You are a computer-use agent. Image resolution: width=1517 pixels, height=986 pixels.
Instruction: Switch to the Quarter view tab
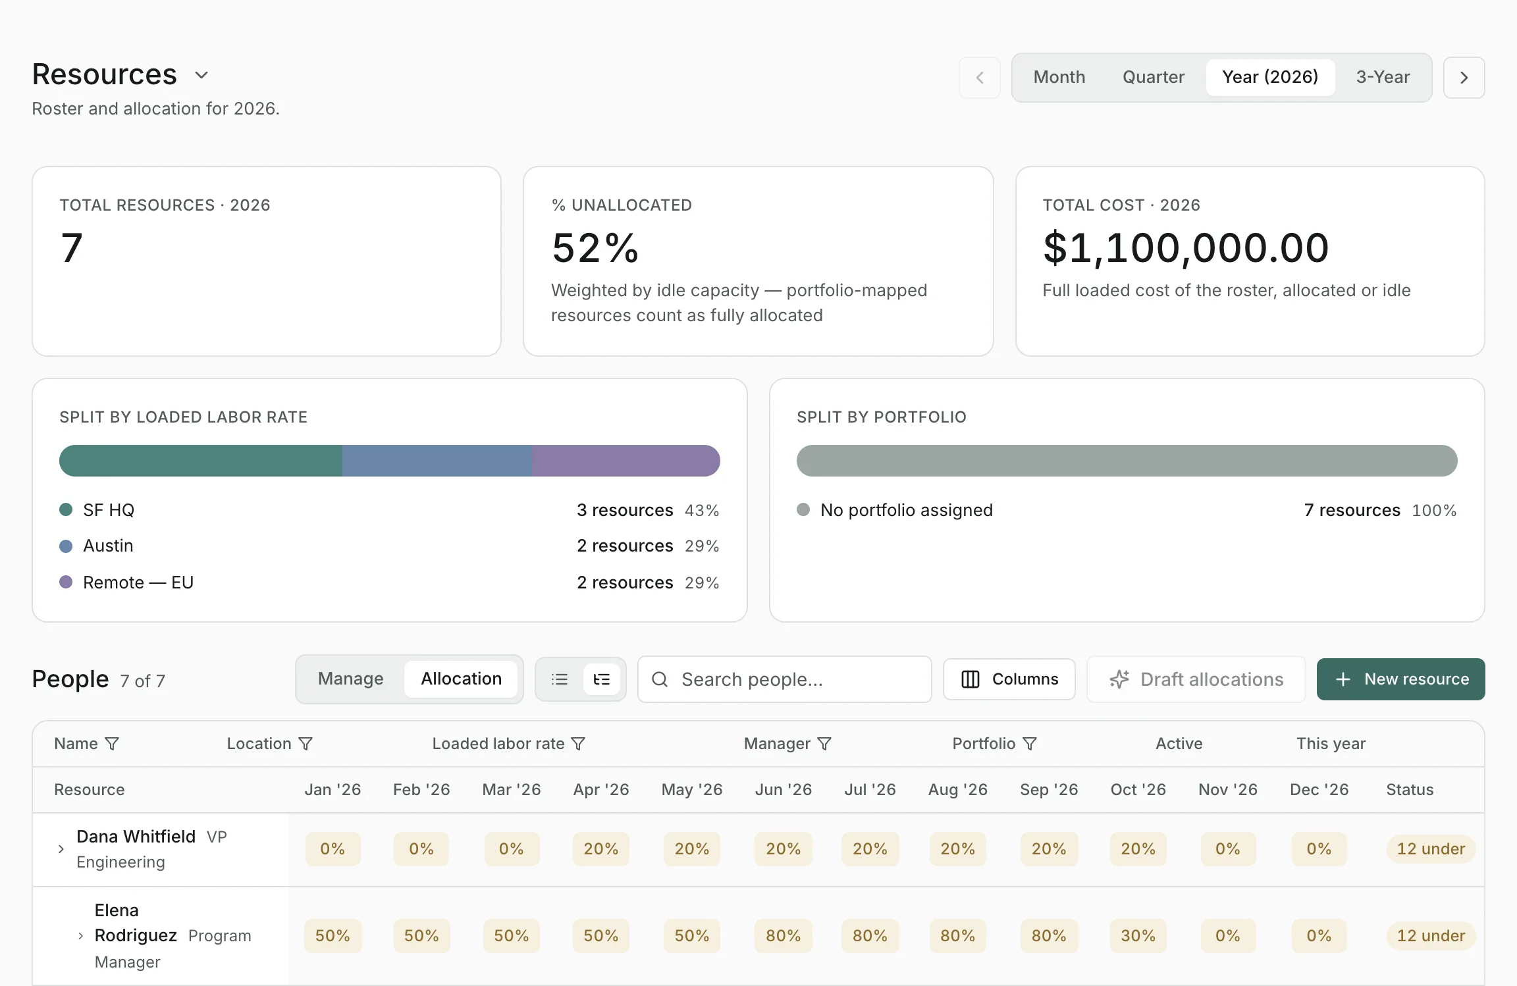click(x=1153, y=77)
